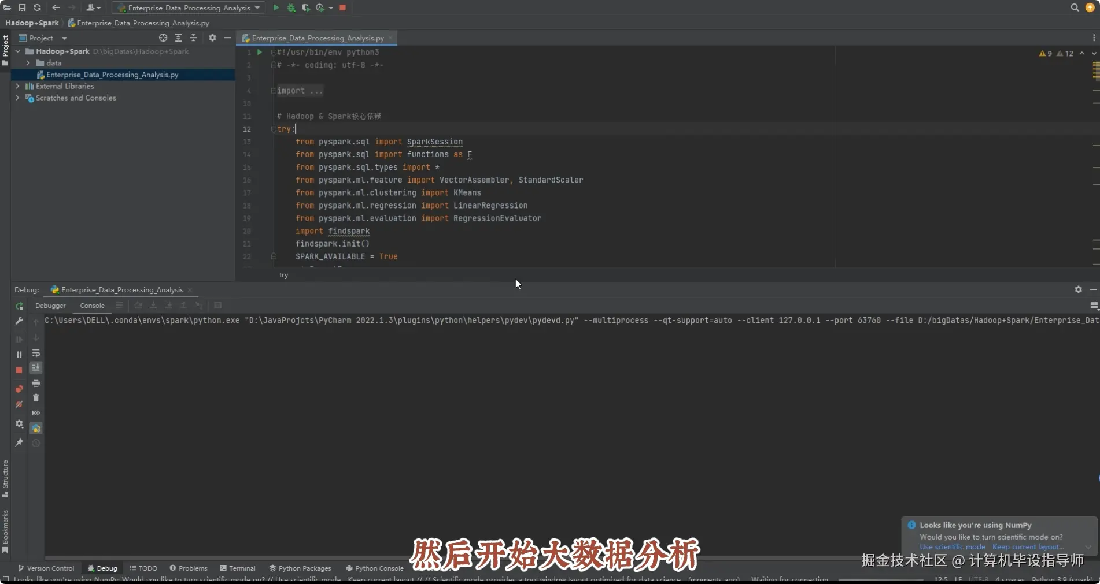Hide the Project panel with minus icon
1100x584 pixels.
pos(227,38)
